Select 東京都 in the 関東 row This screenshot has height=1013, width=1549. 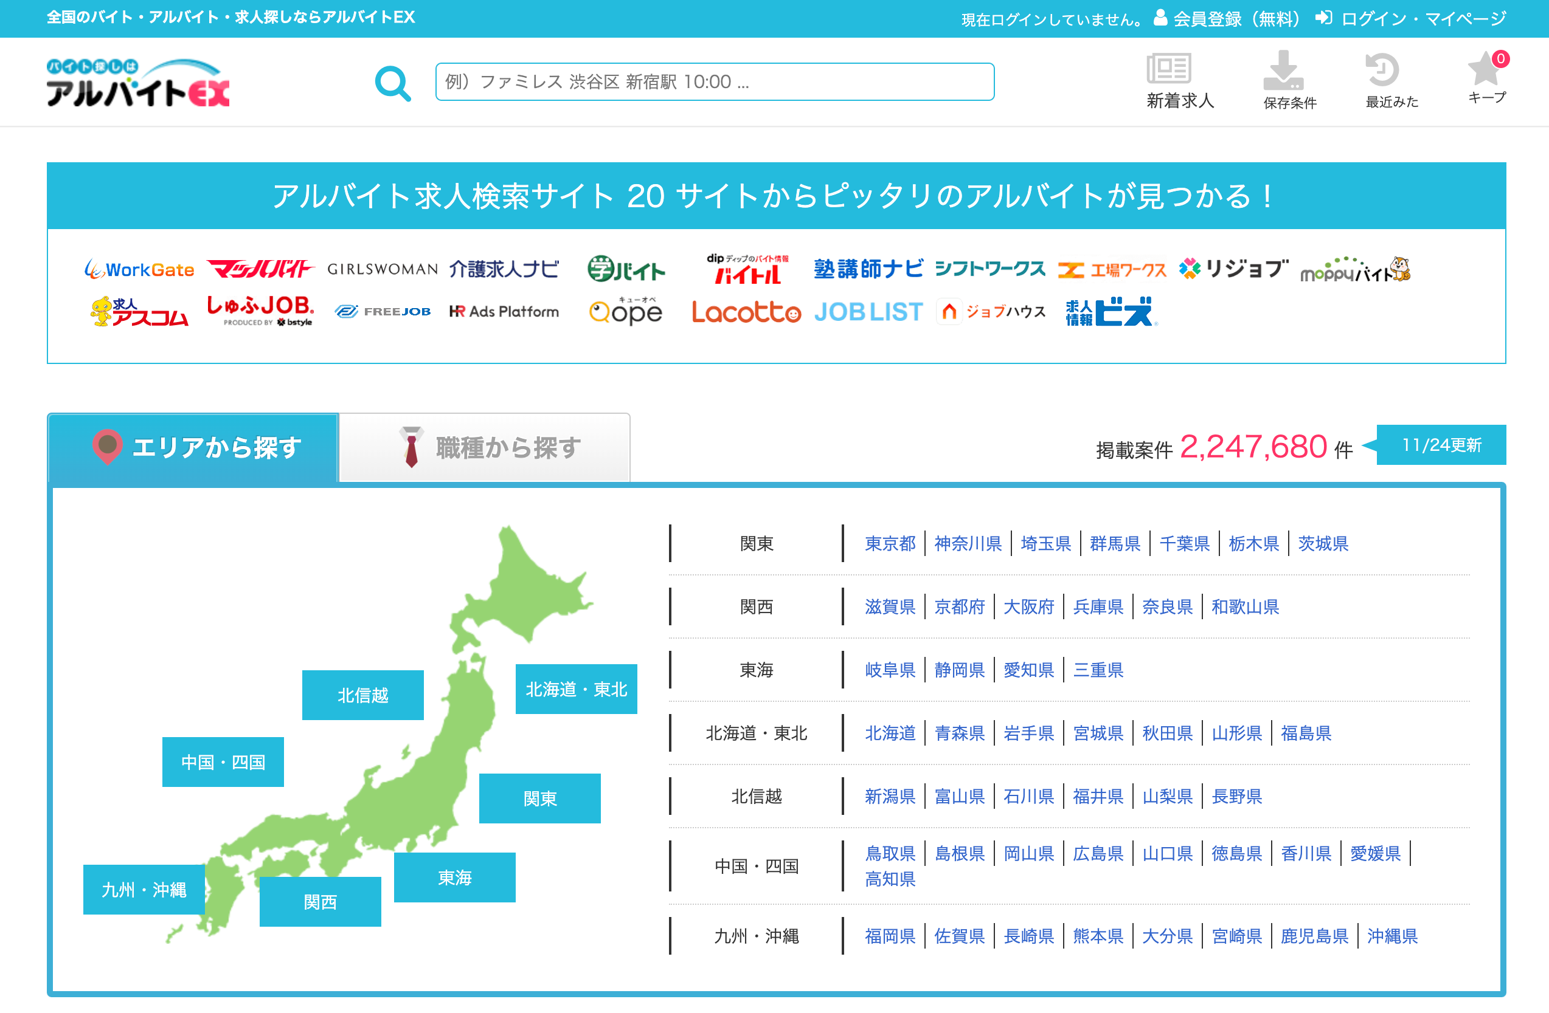889,543
